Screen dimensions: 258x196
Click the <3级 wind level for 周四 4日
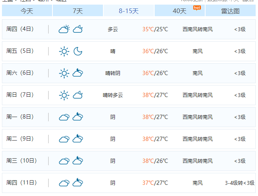click(240, 29)
